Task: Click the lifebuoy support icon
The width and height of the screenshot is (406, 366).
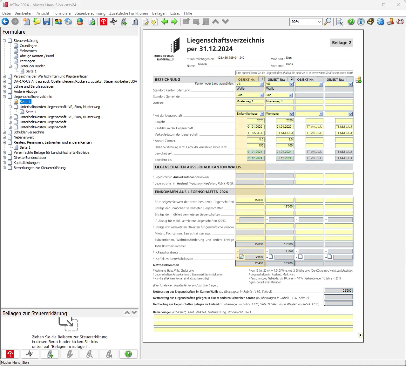Action: [x=400, y=22]
